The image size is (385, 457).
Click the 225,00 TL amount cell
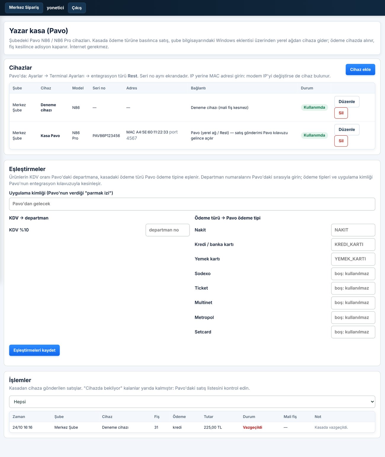(213, 427)
